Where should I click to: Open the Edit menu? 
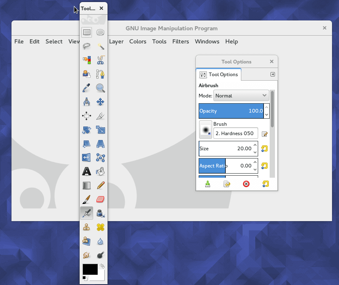34,41
